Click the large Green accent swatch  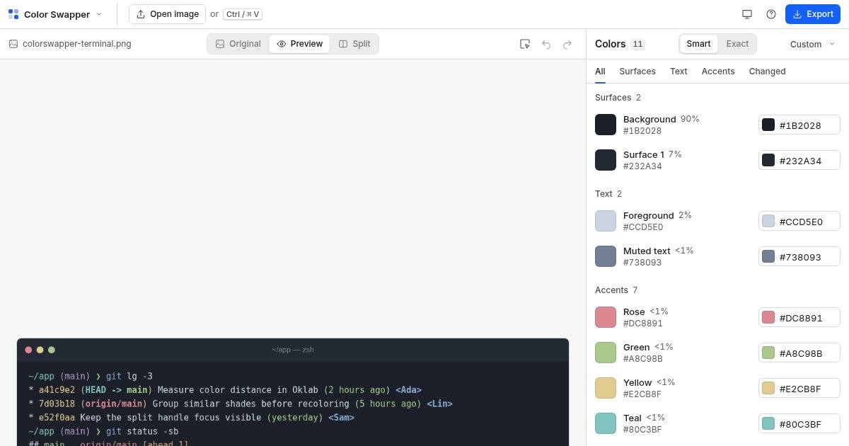[x=606, y=353]
